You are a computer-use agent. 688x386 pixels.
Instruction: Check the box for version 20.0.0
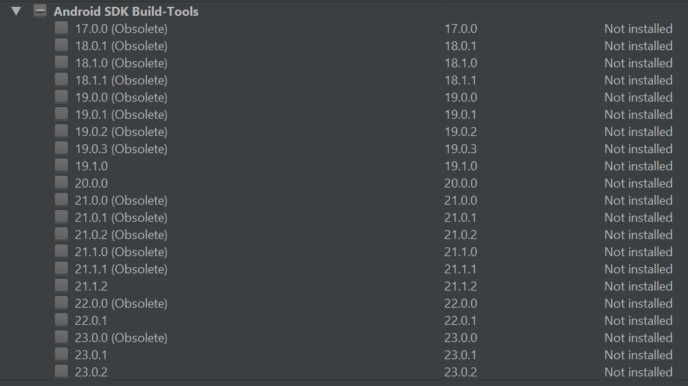click(62, 183)
